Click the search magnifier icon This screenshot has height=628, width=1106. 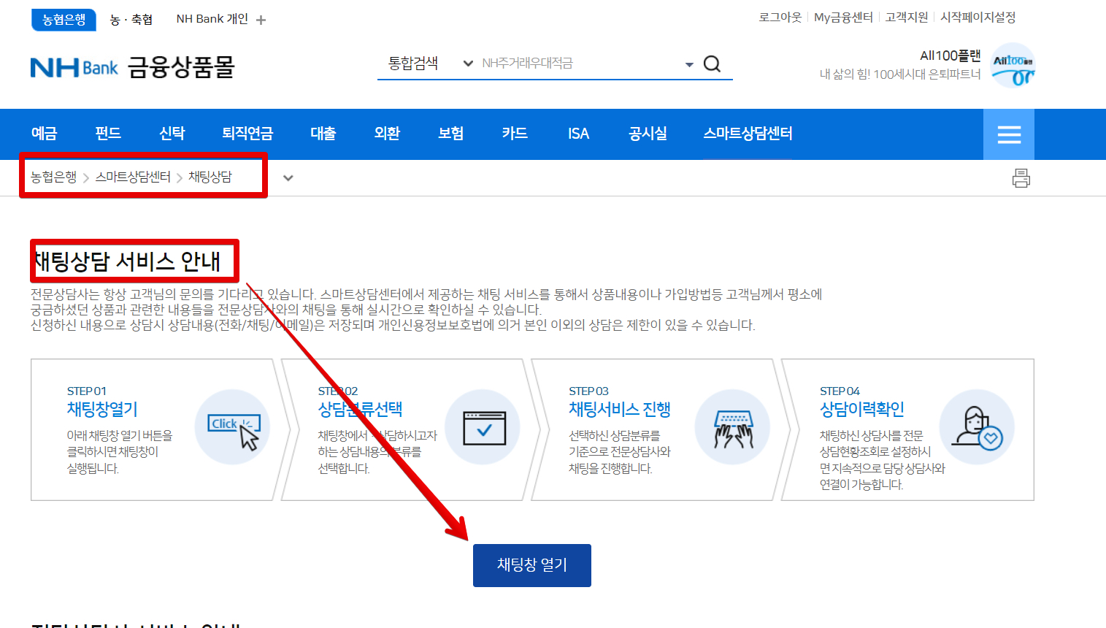pos(712,64)
